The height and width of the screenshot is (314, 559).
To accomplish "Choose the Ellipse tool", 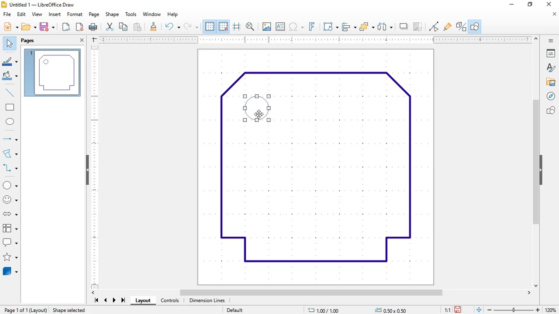I will coord(10,122).
